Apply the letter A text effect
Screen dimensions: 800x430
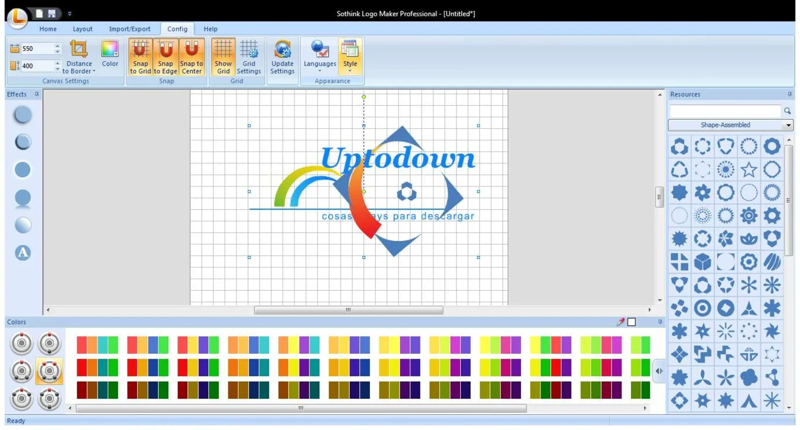pos(23,253)
